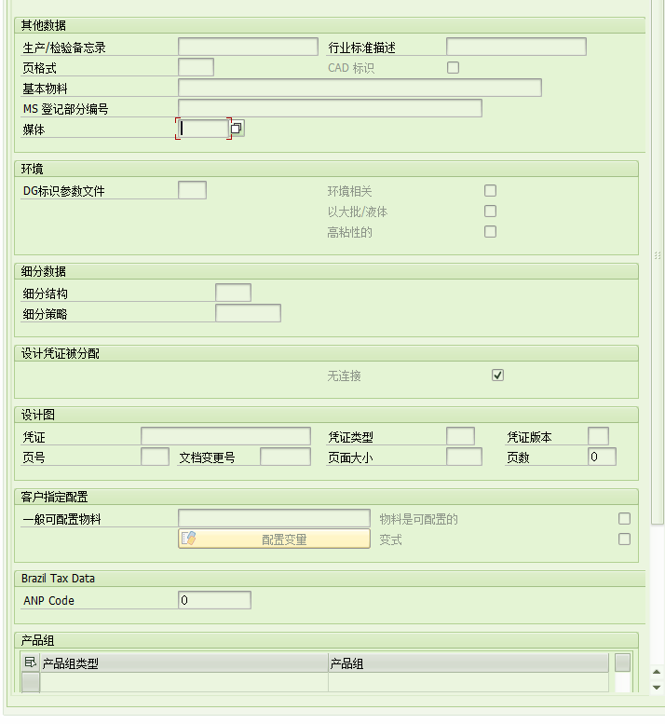Enable the 环境相关 checkbox

(x=490, y=191)
